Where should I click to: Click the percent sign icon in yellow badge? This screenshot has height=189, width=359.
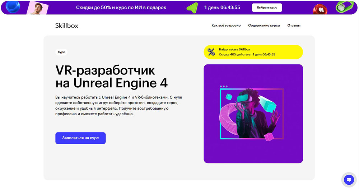point(211,52)
